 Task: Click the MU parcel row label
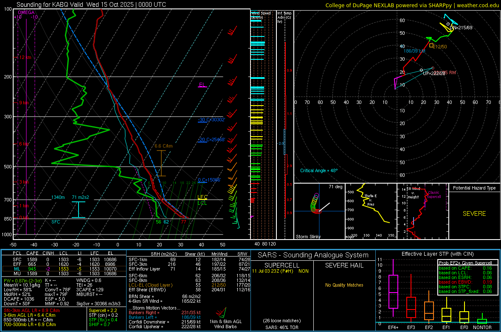[17, 273]
